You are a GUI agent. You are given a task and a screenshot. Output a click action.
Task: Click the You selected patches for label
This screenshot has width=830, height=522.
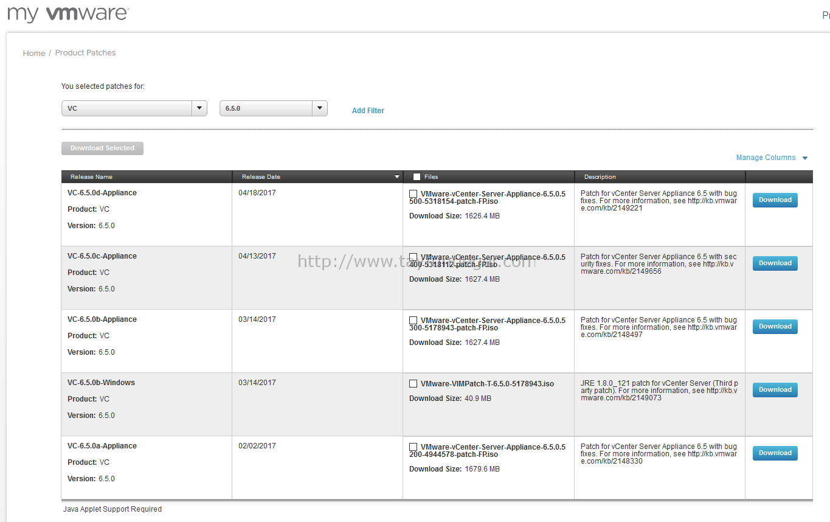tap(103, 86)
